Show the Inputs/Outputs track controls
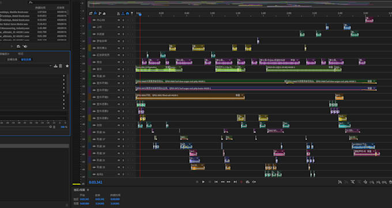The width and height of the screenshot is (392, 208). [91, 13]
